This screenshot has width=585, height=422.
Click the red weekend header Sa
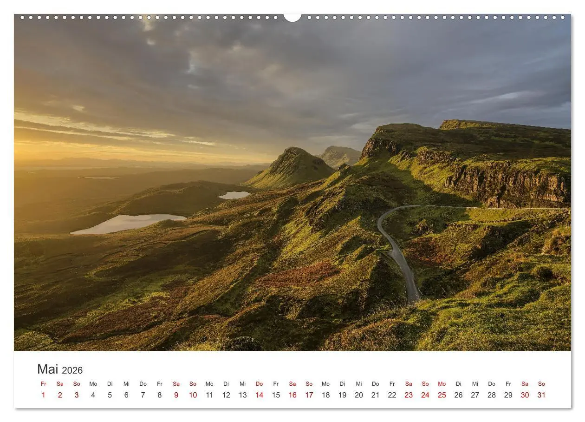[59, 384]
